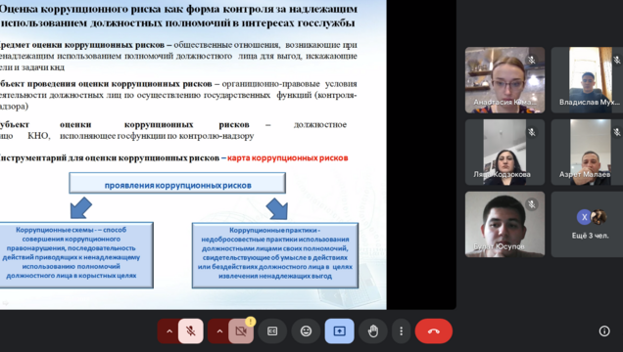Screen dimensions: 623x352
Task: Toggle the disabled camera button
Action: tap(241, 331)
